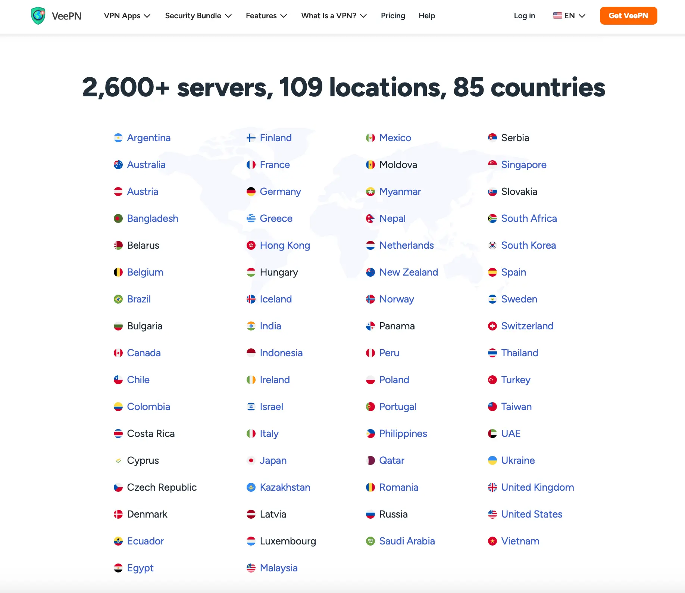Select the United States location link
Screen dimensions: 685x593
[x=531, y=514]
